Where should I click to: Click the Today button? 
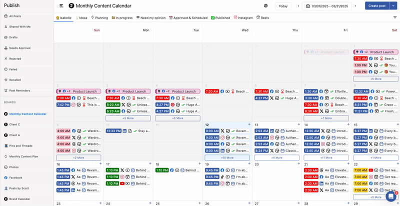(x=283, y=6)
